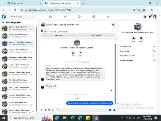Screen dimensions: 161x121
Task: Open the Marketplace storefront icon in top bar
Action: tap(94, 17)
